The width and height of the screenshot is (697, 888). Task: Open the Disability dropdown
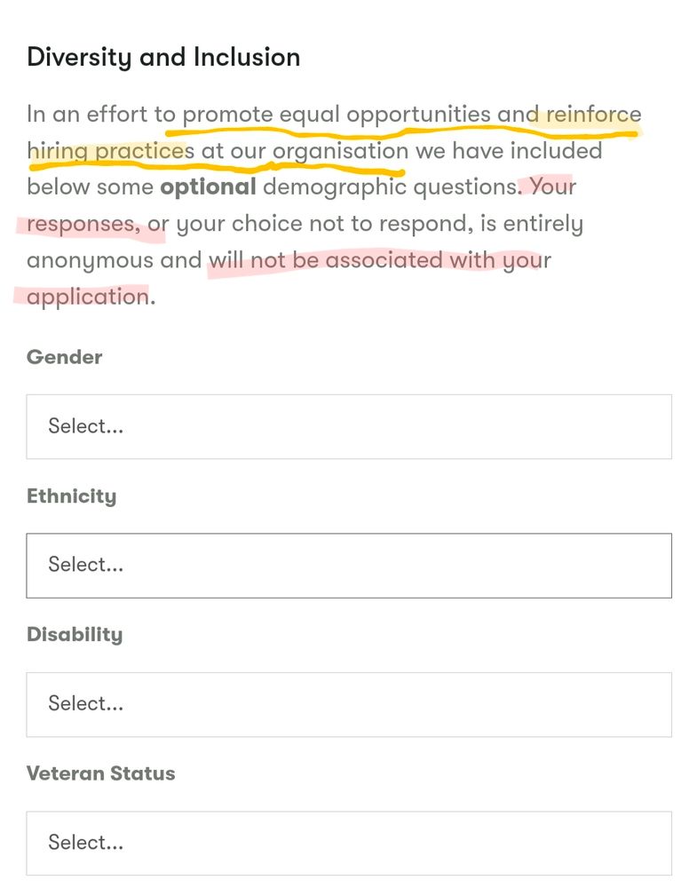pos(348,703)
